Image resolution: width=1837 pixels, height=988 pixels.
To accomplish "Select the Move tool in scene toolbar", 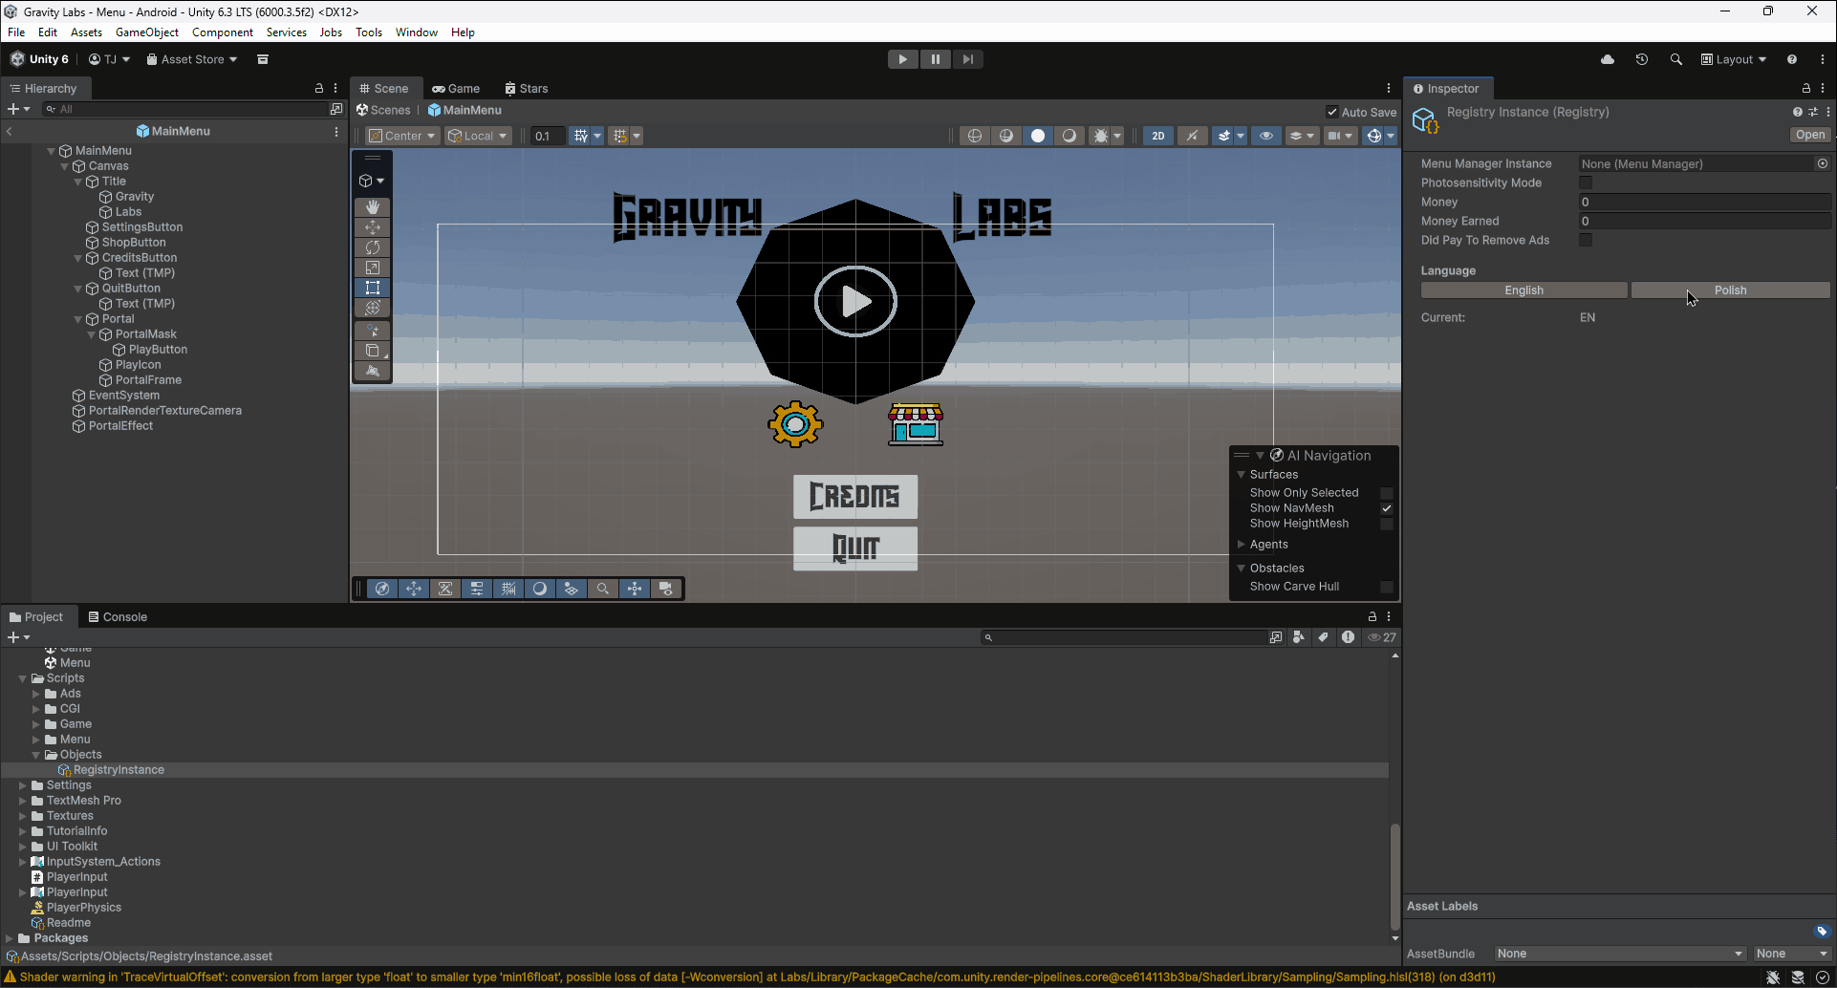I will (x=372, y=227).
